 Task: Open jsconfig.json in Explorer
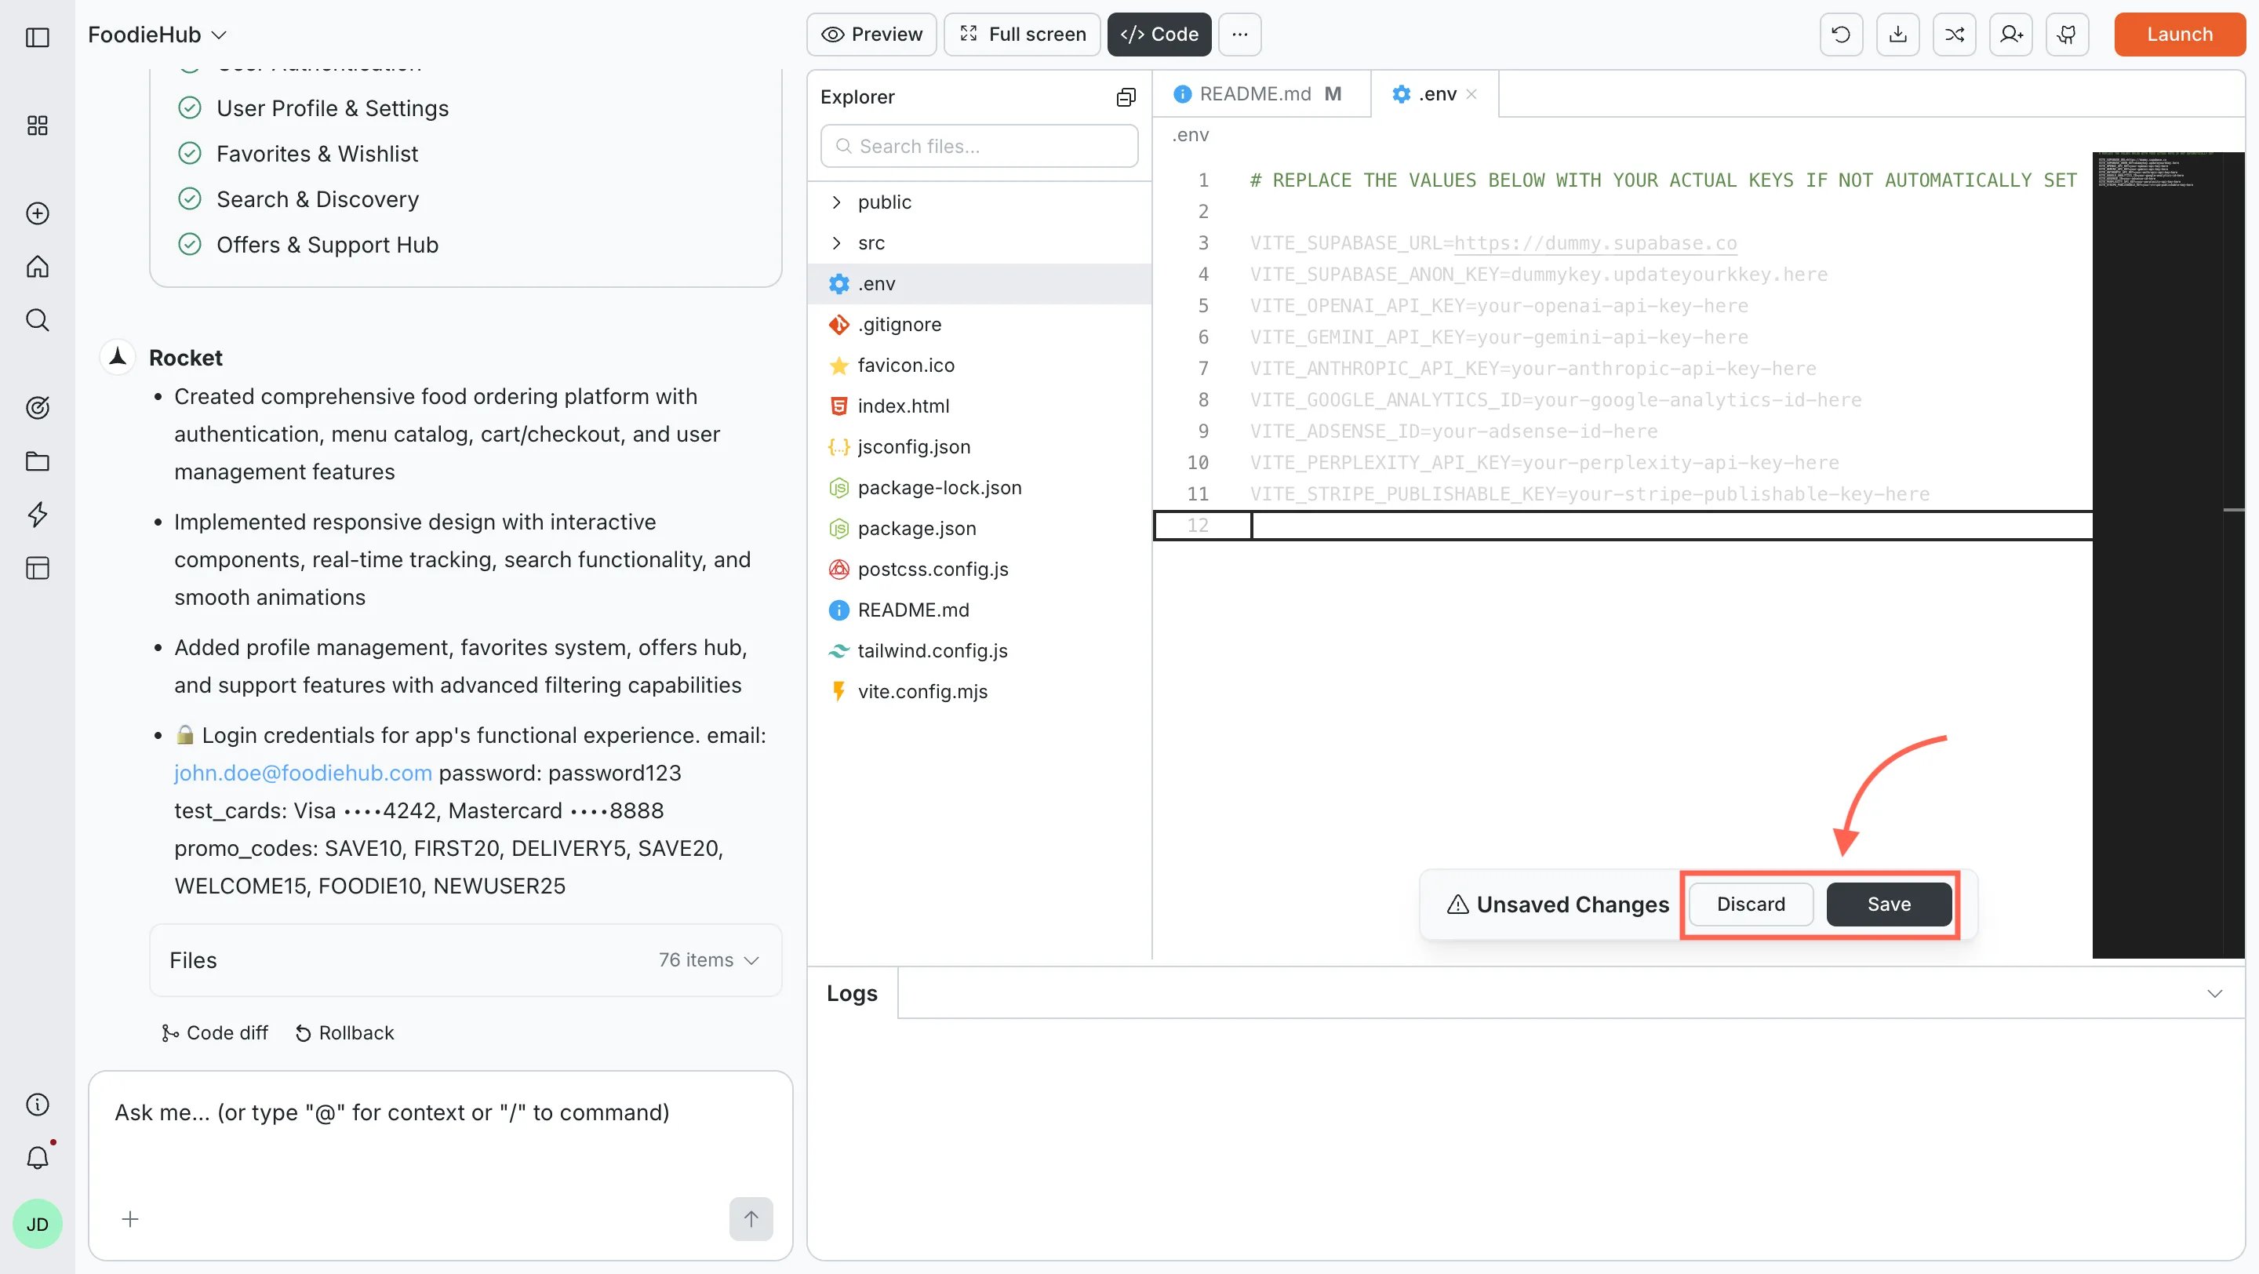pos(979,446)
